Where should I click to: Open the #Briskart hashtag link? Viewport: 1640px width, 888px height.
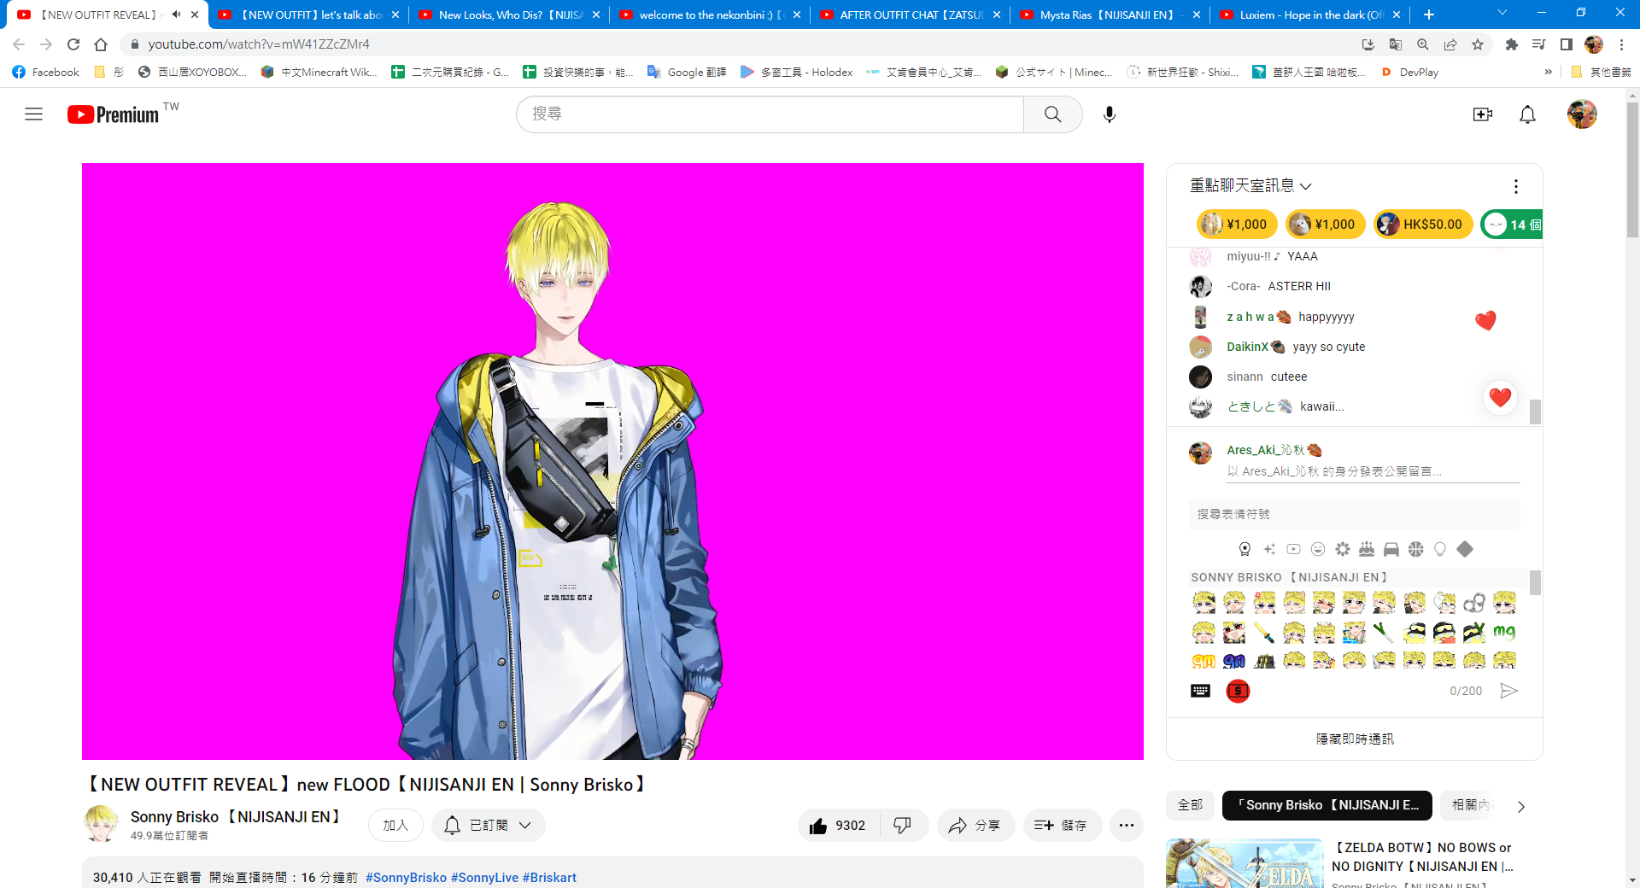pyautogui.click(x=549, y=878)
